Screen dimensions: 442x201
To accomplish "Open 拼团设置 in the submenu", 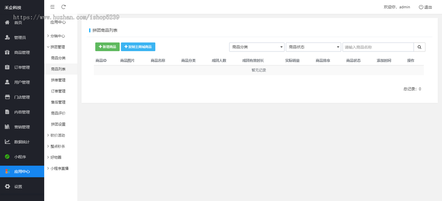I will coord(61,124).
